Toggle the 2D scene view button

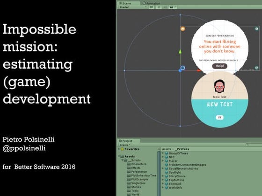(x=151, y=7)
